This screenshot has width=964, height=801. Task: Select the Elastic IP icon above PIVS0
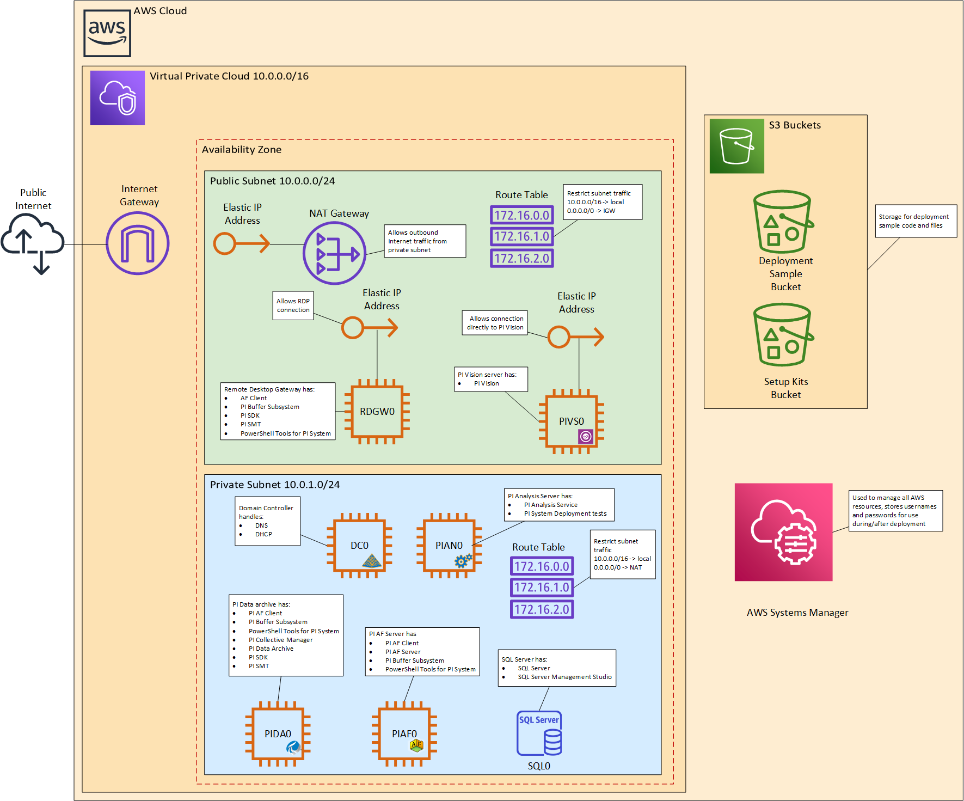[x=575, y=337]
